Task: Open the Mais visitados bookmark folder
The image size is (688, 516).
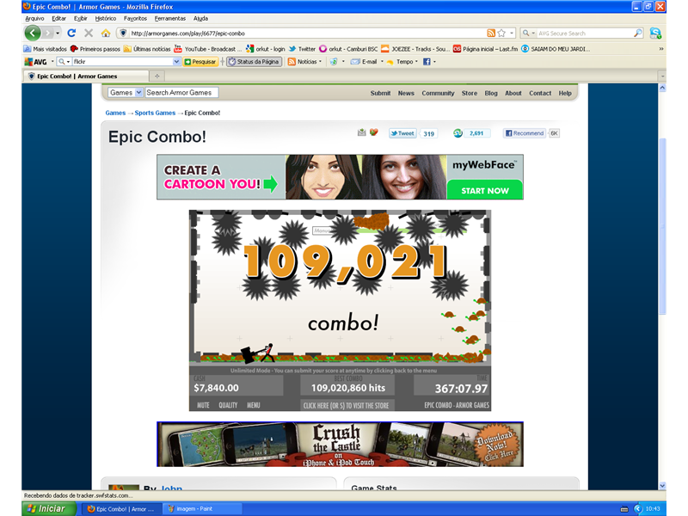Action: click(x=46, y=49)
